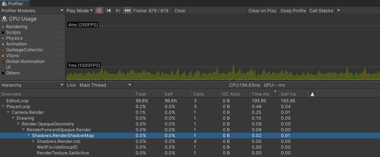Viewport: 380px width, 157px height.
Task: Click the Live button
Action: click(x=71, y=85)
